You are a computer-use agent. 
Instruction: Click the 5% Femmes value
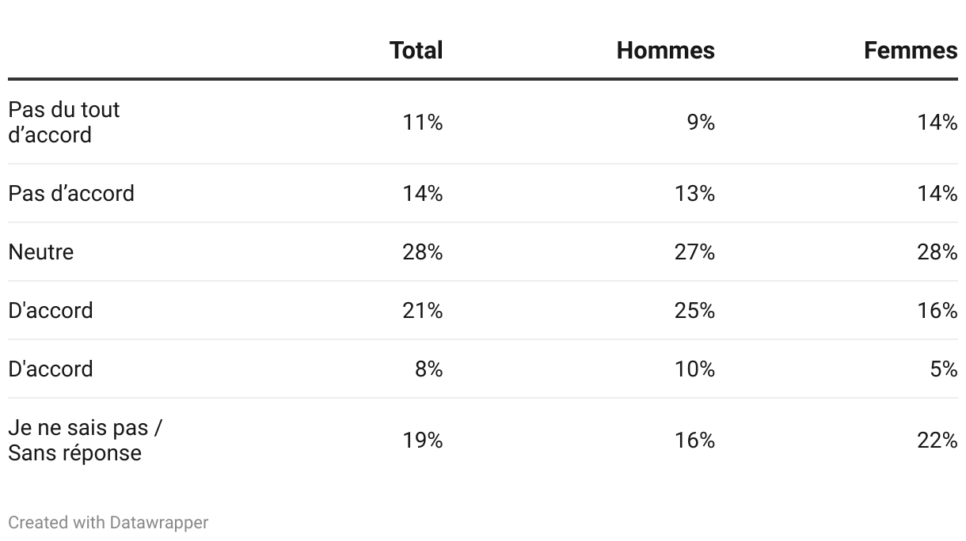pos(944,369)
